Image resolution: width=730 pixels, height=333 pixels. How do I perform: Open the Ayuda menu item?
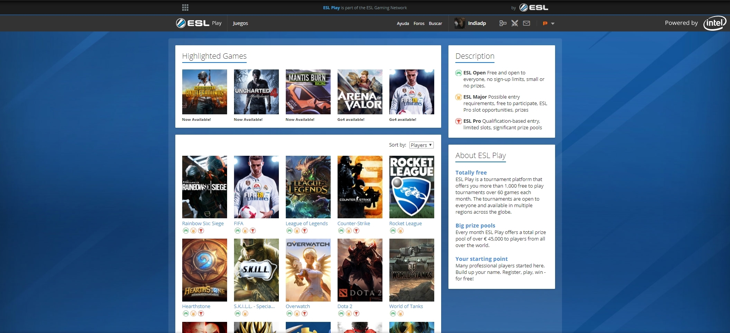pyautogui.click(x=403, y=23)
